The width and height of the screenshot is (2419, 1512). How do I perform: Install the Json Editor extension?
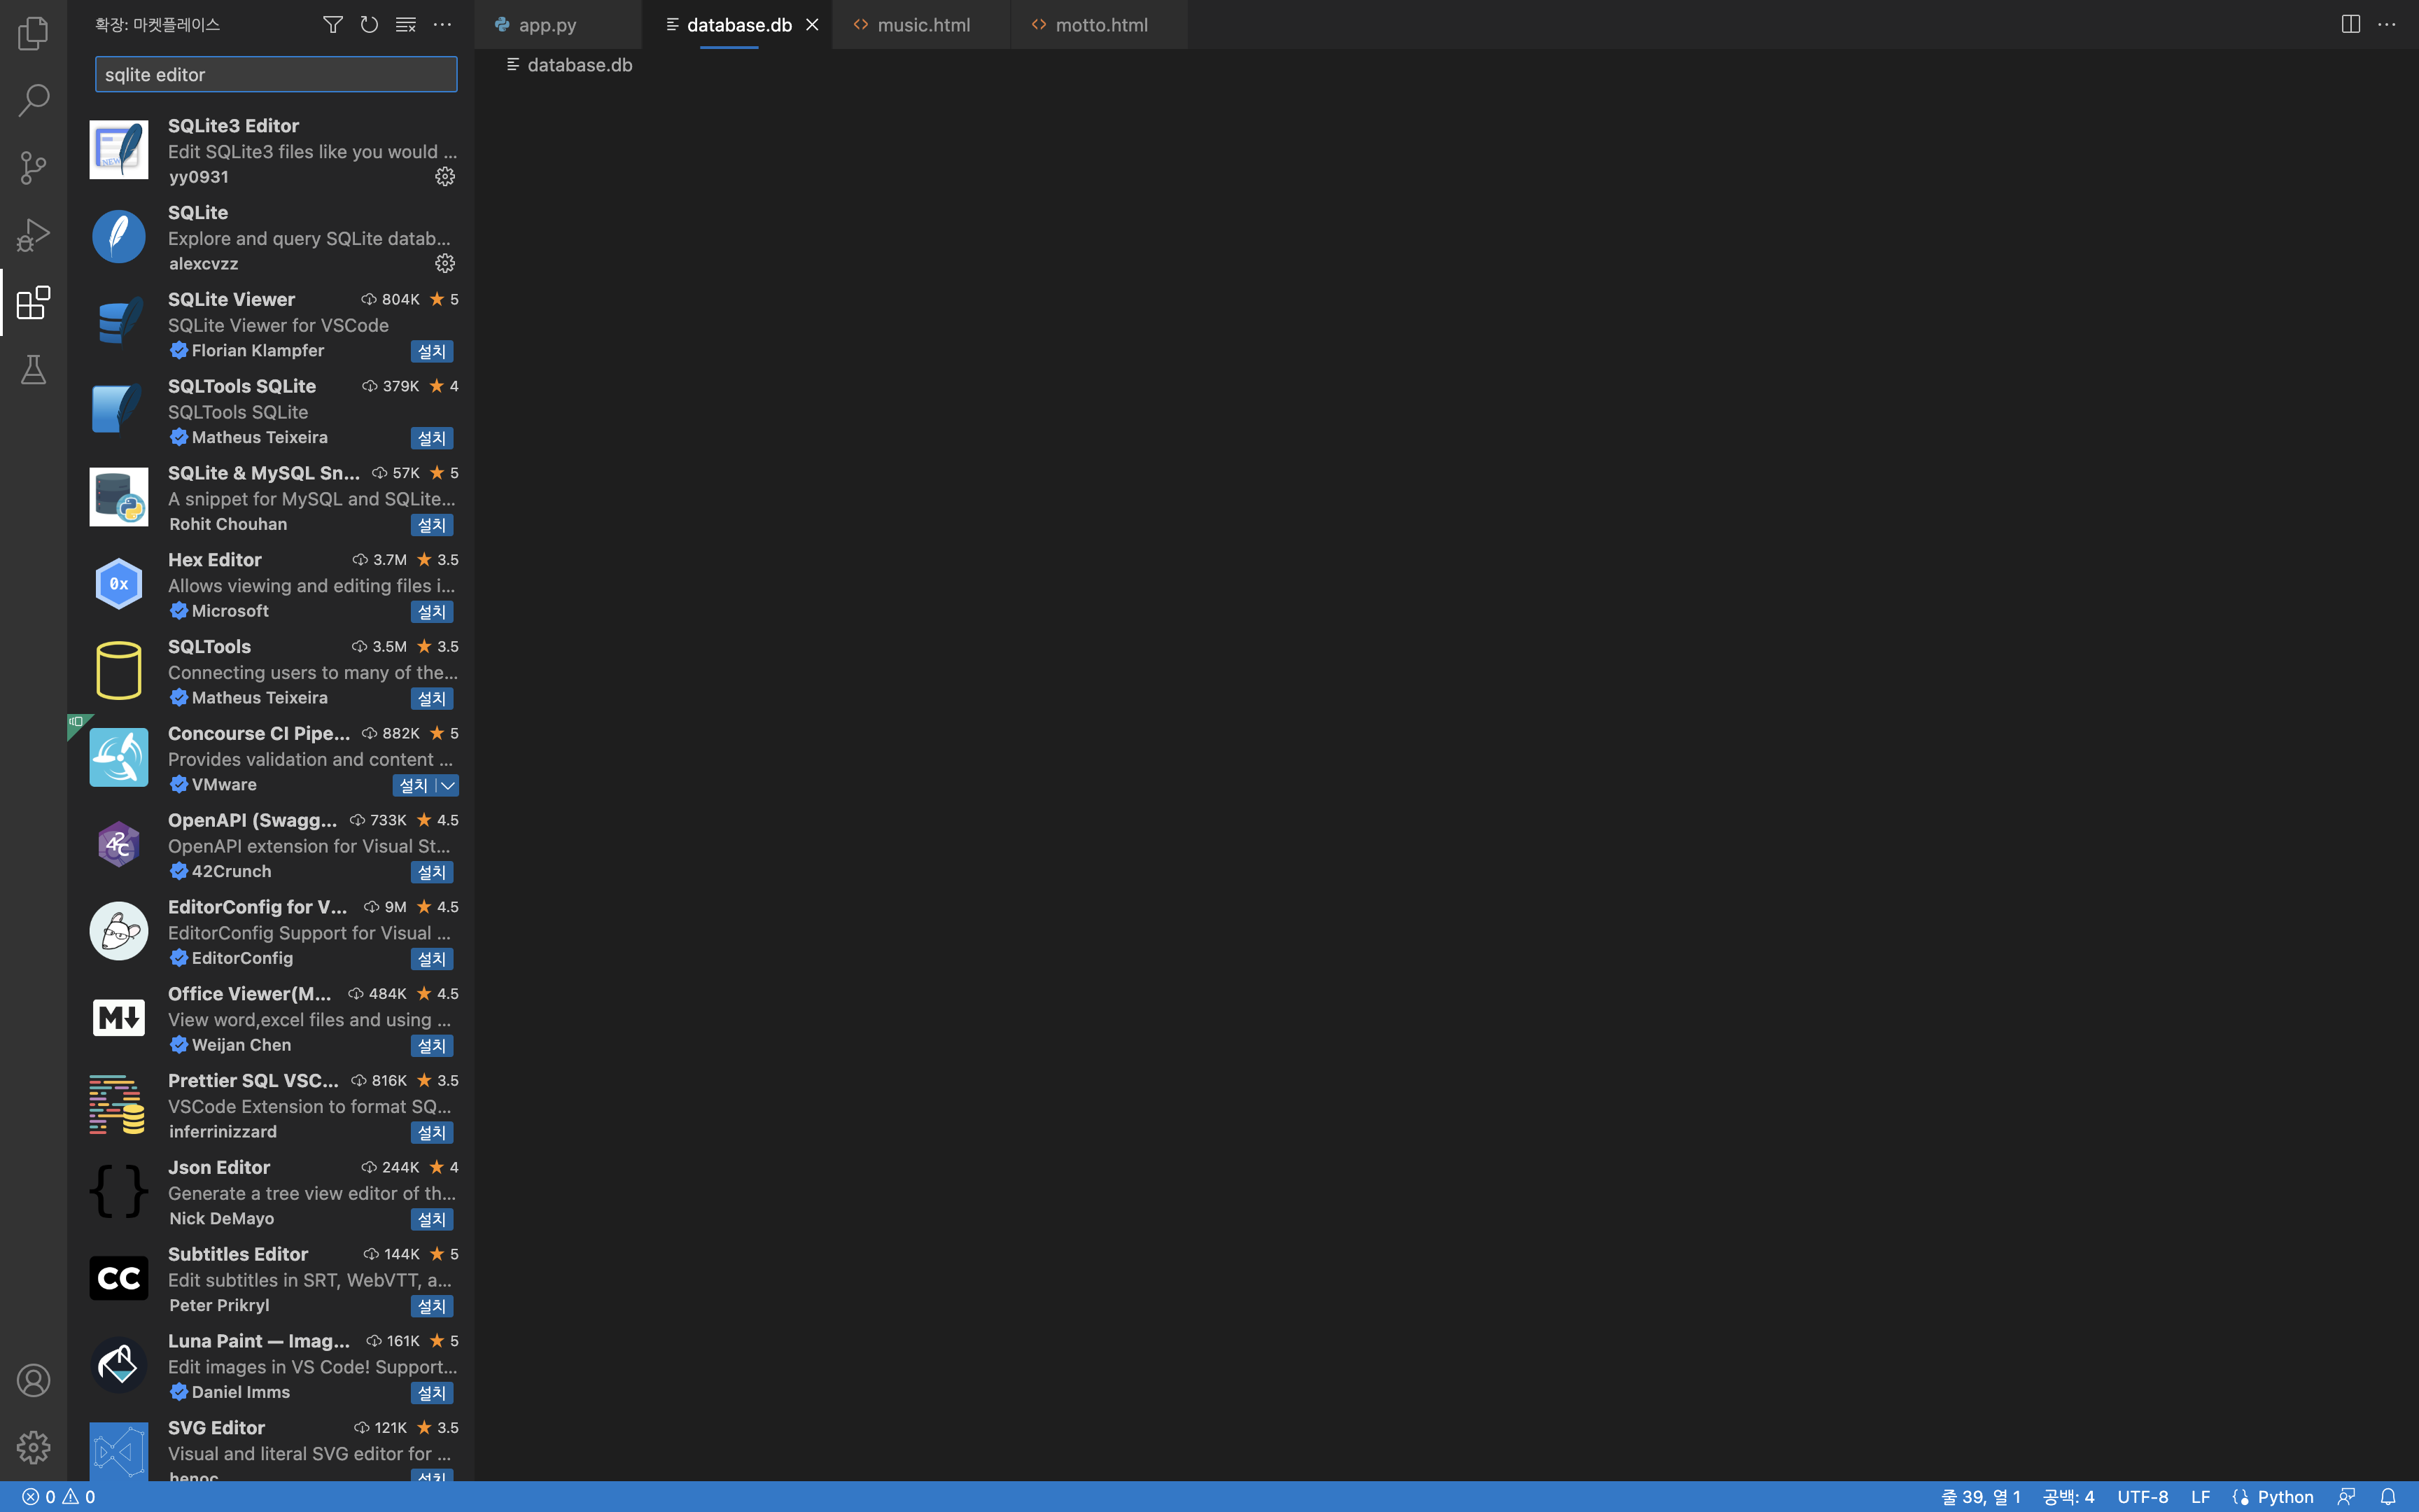click(432, 1220)
